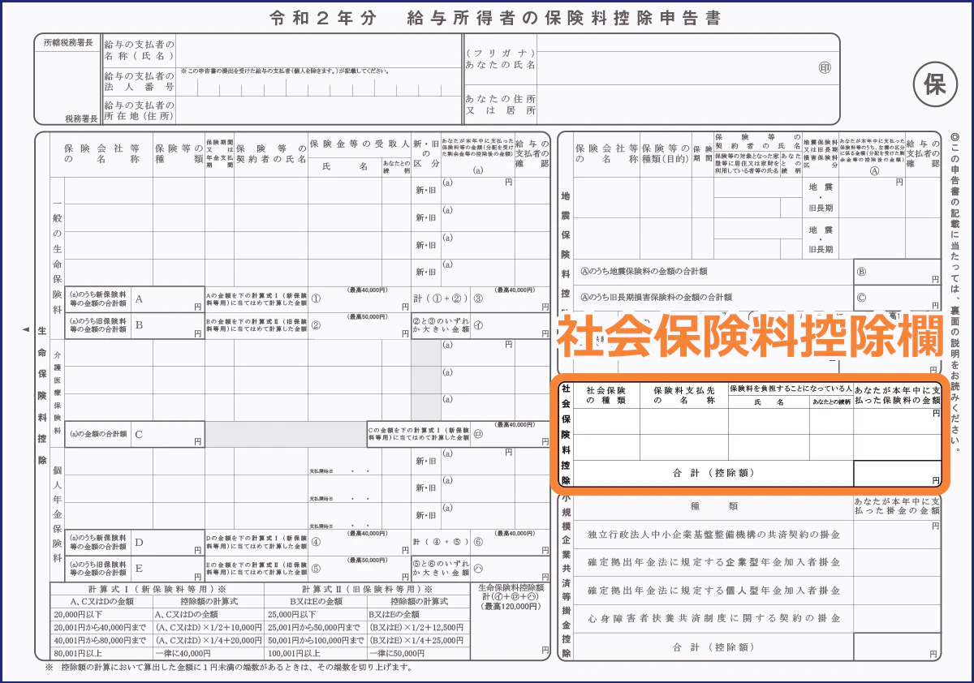The width and height of the screenshot is (974, 683).
Task: Click the E amount box in 個人年金保険料
Action: point(167,568)
